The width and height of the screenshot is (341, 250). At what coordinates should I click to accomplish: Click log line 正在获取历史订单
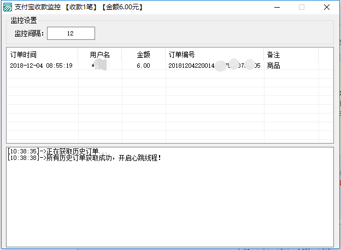pos(57,151)
